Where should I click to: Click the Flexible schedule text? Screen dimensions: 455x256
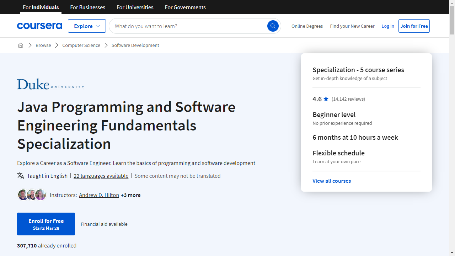pyautogui.click(x=339, y=153)
